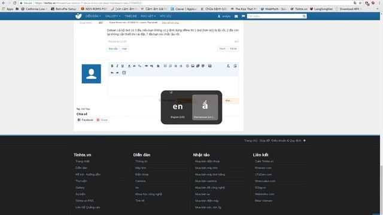Go back using the browser back arrow

coord(4,3)
